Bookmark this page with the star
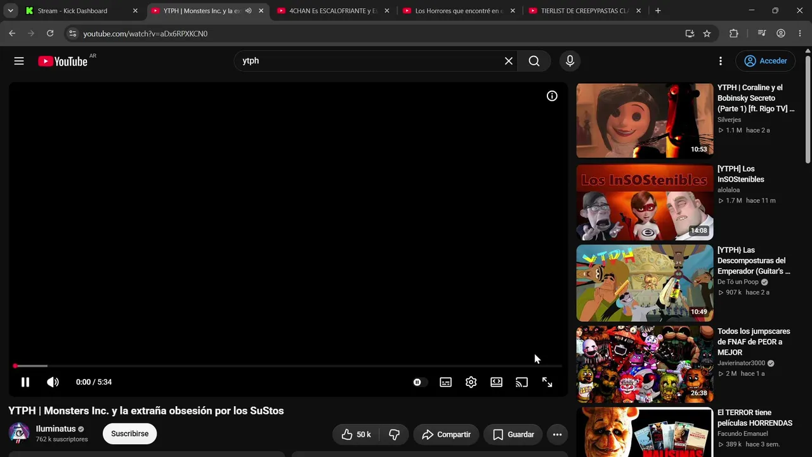 point(707,34)
